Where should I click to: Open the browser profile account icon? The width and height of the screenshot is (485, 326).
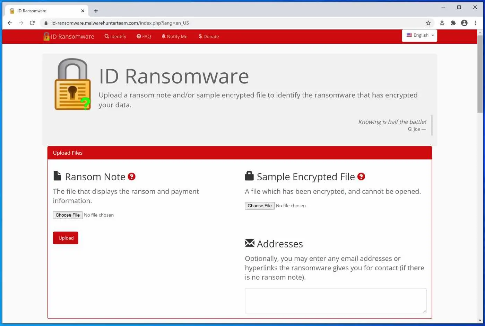point(464,23)
